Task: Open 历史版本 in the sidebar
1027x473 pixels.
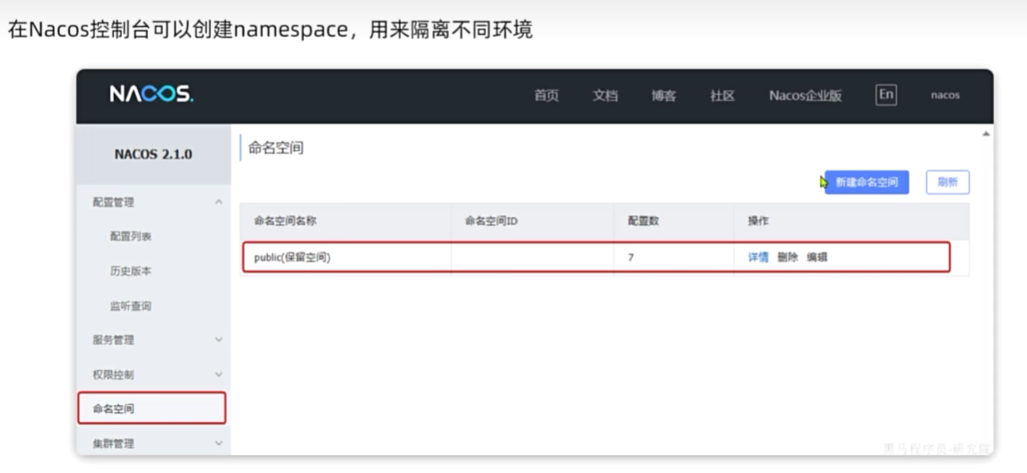Action: (131, 271)
